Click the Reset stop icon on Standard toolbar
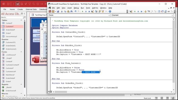This screenshot has width=178, height=100. coord(89,11)
